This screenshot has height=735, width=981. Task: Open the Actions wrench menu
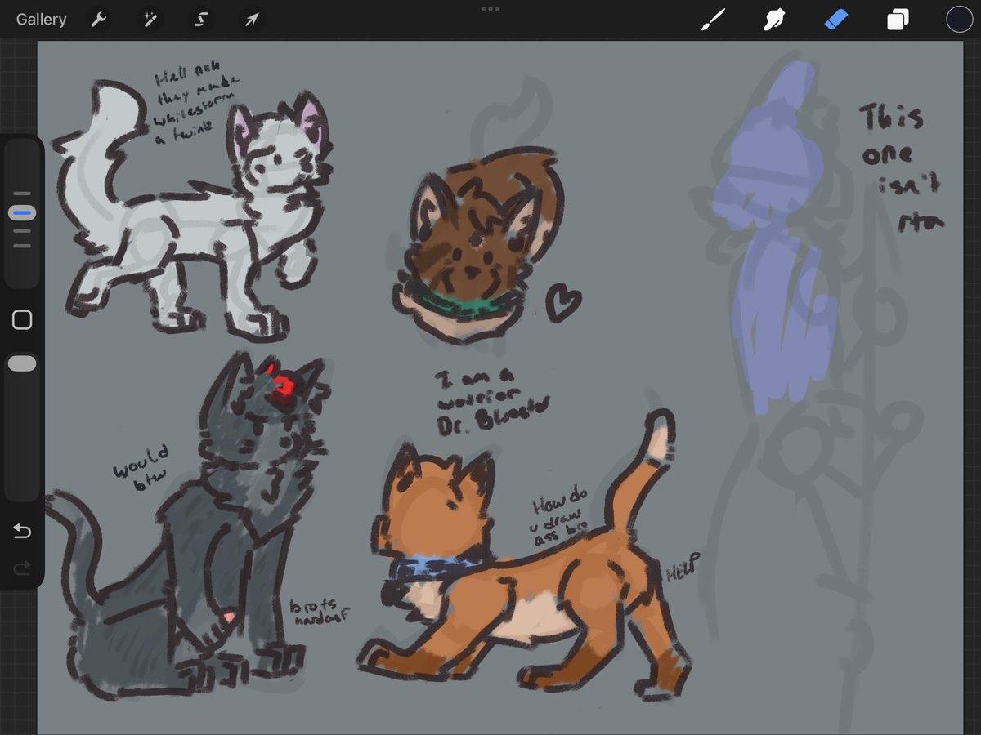[99, 20]
